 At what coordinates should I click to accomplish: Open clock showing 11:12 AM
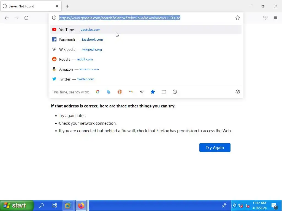(259, 206)
